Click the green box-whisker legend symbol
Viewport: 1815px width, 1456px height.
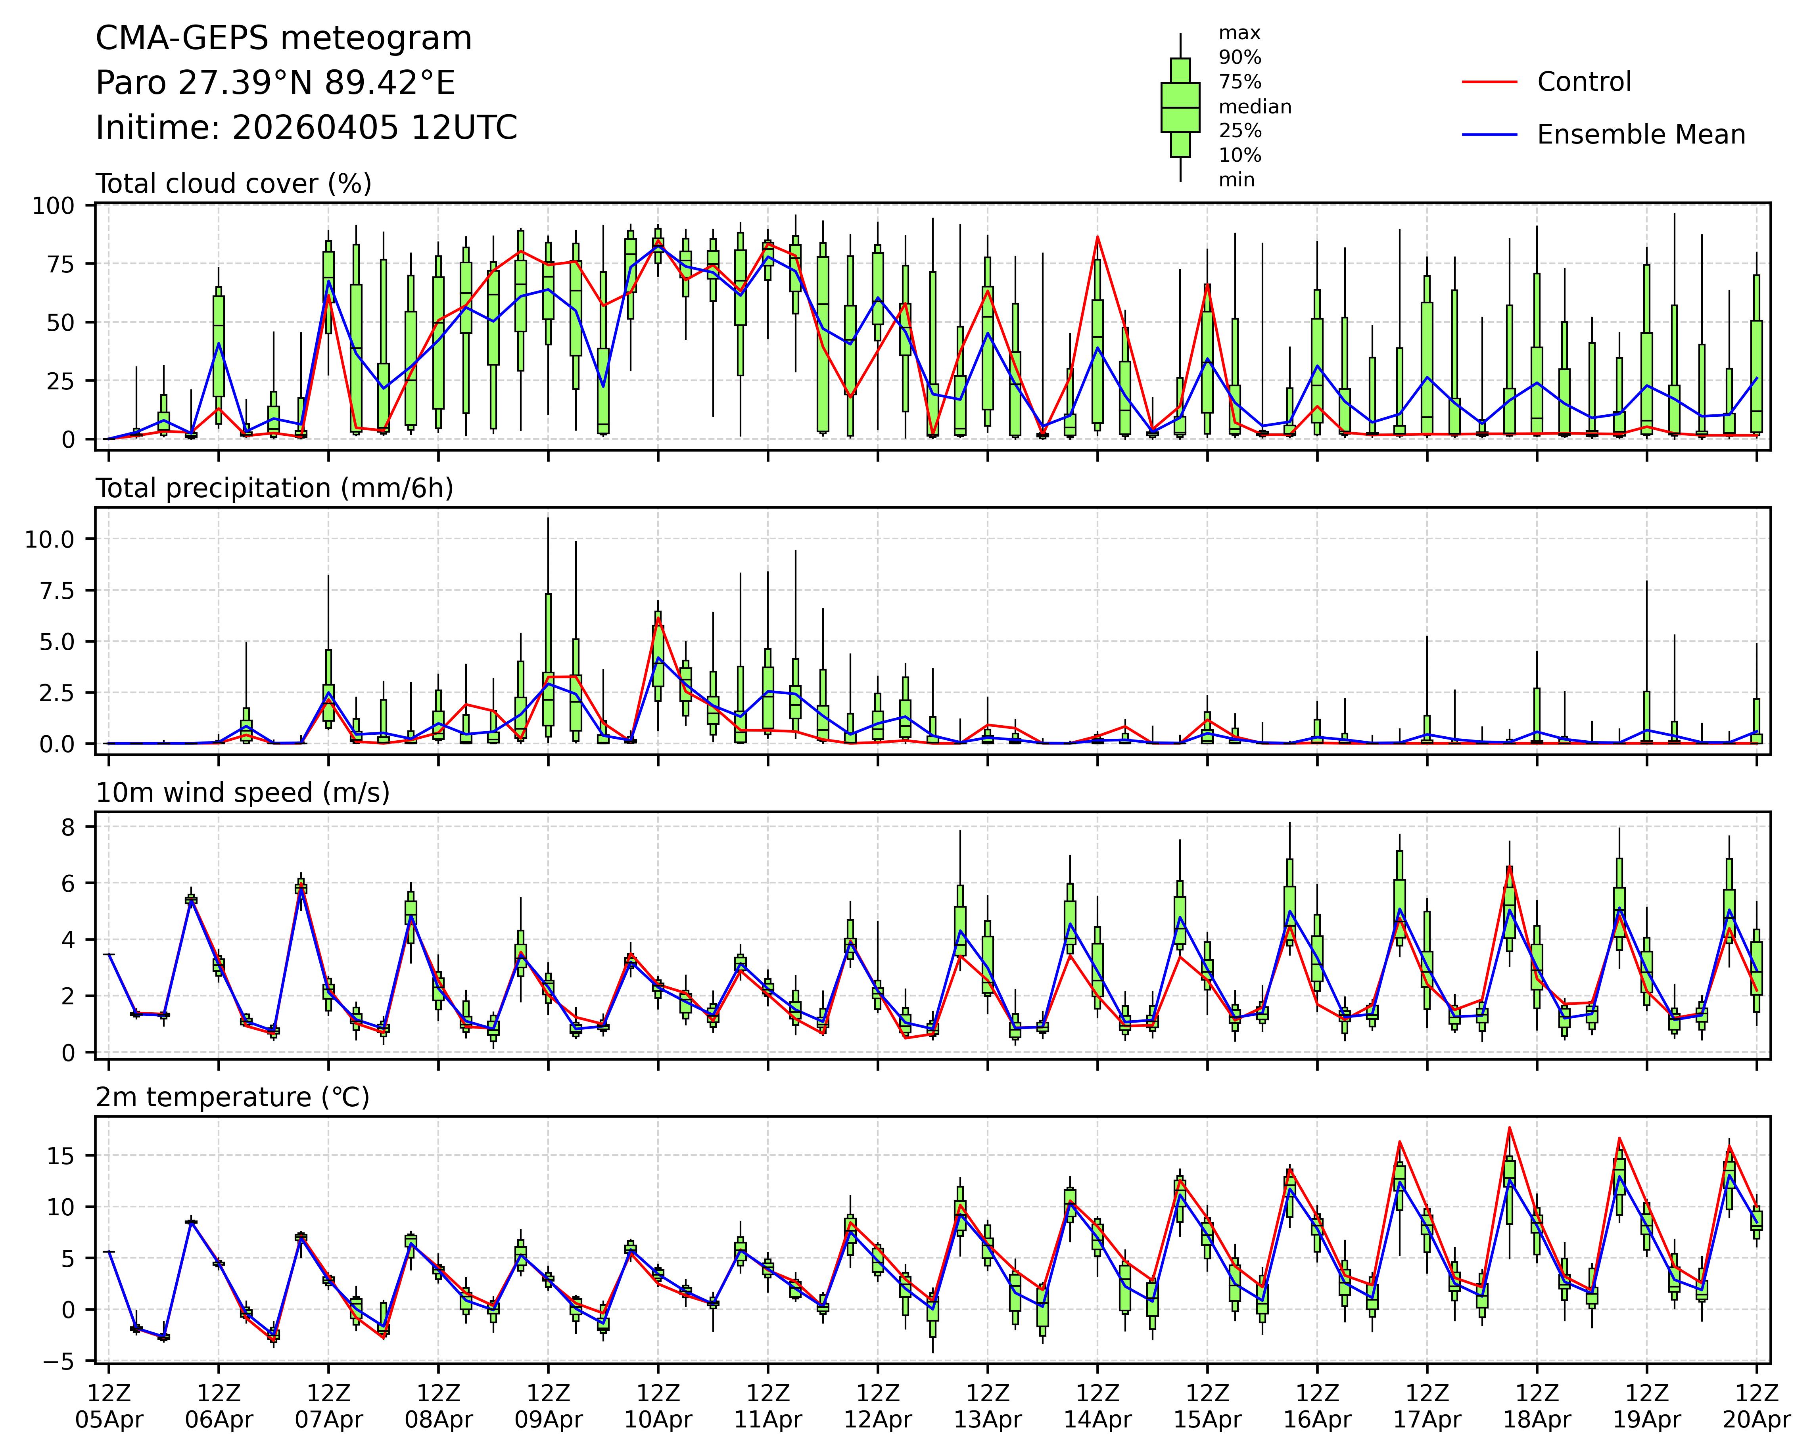click(x=1180, y=108)
